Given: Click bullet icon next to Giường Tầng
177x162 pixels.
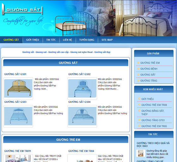Looking at the screenshot, I should coord(138,81).
